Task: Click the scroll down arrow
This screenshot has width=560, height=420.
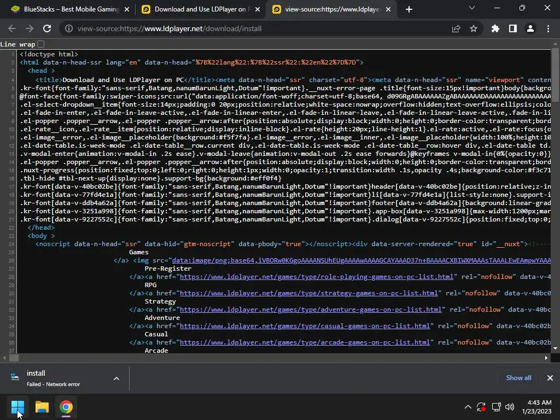Action: point(555,348)
